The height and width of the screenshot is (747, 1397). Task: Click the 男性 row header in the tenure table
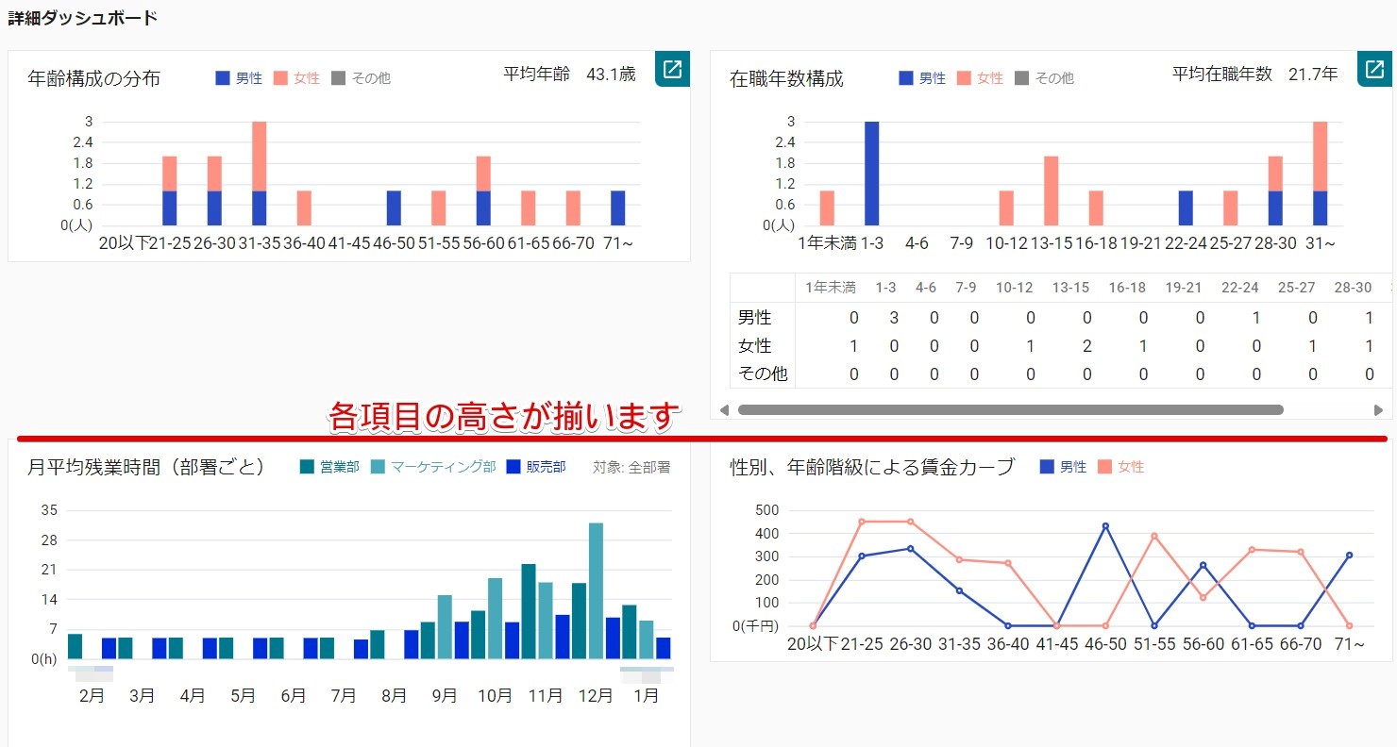[754, 319]
